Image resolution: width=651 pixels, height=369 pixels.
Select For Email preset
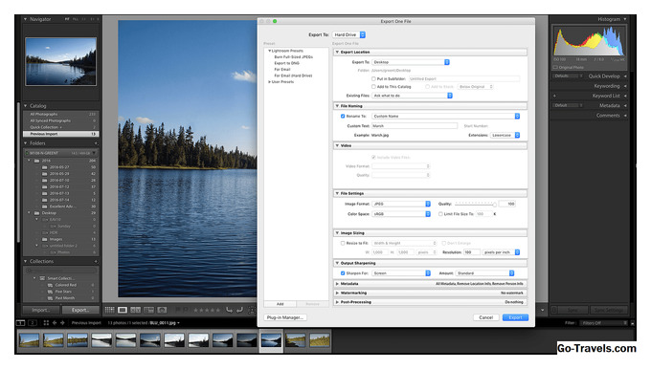pyautogui.click(x=282, y=69)
